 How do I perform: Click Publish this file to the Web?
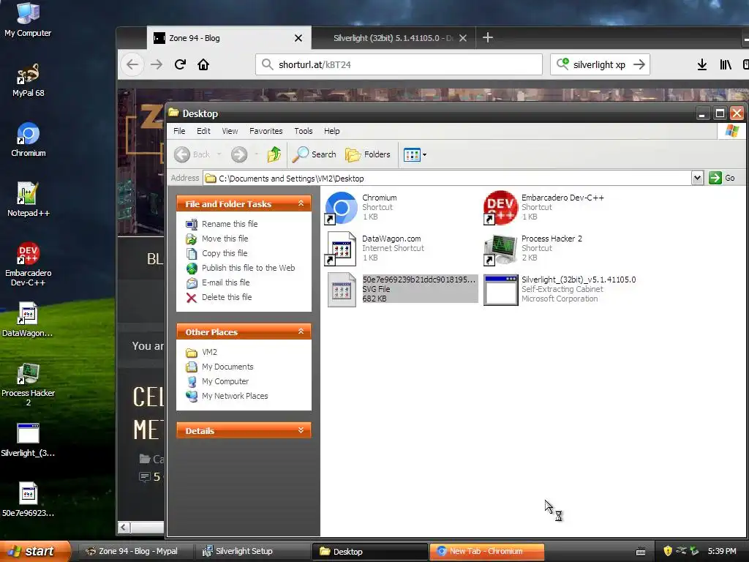point(248,268)
